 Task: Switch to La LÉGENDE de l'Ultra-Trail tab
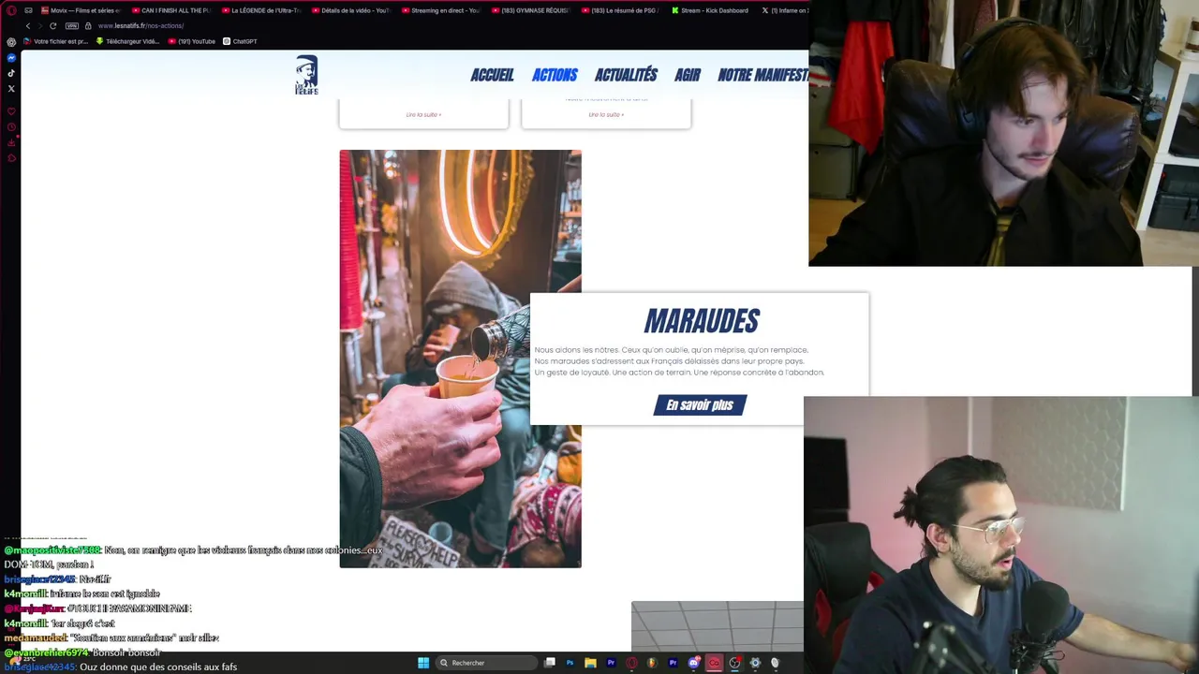262,10
